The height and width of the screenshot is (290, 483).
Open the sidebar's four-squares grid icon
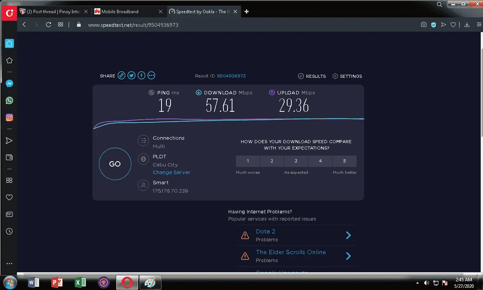point(9,180)
